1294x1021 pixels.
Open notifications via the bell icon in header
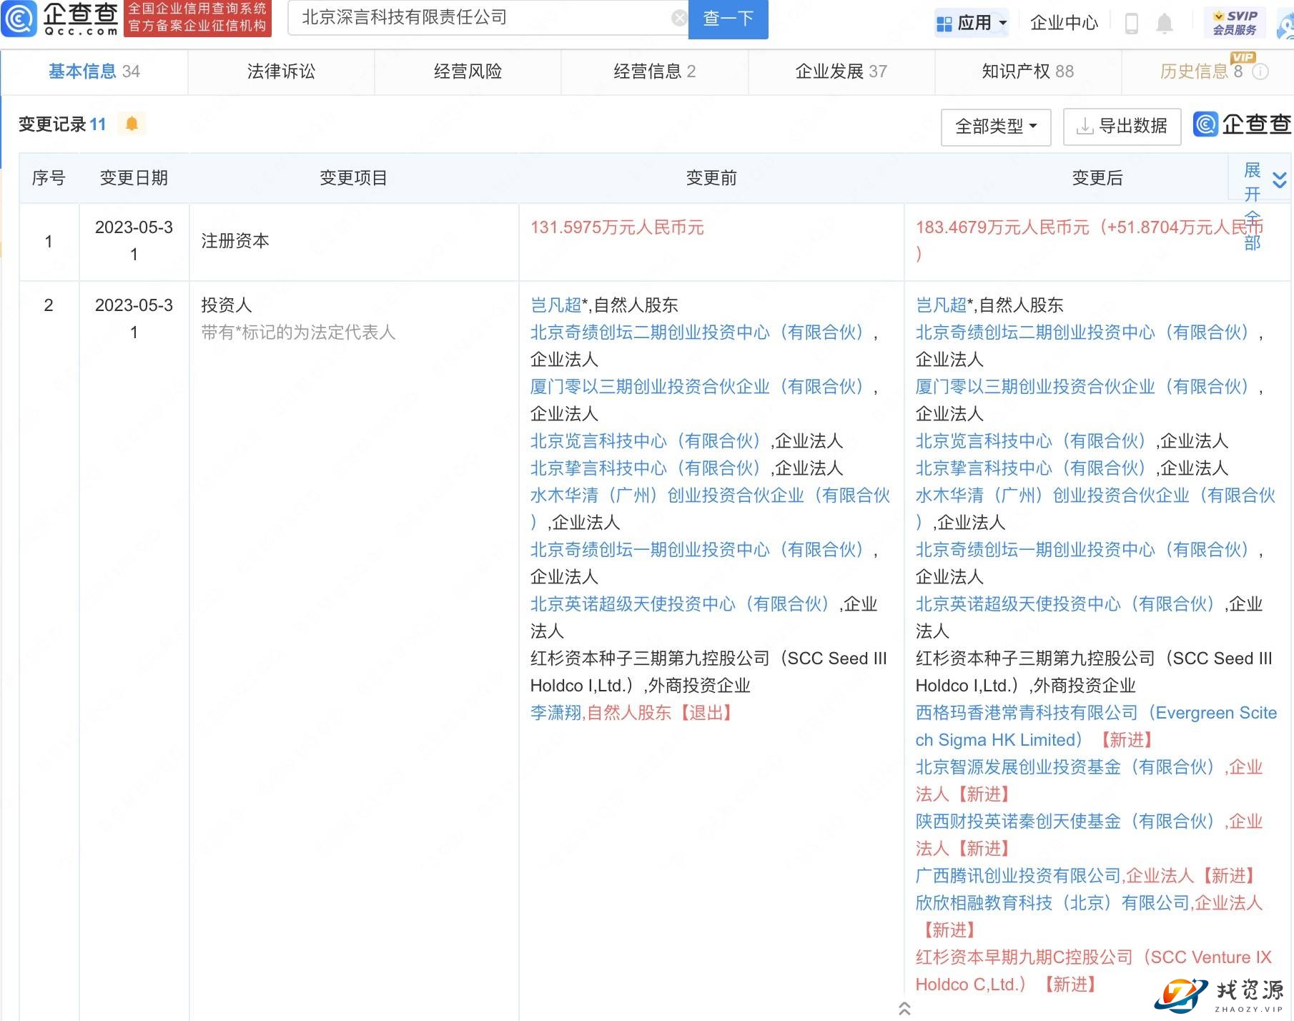1165,23
